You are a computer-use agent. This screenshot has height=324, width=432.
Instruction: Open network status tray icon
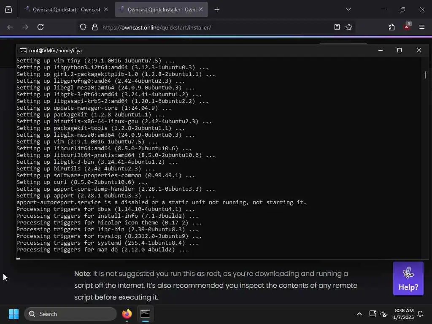pyautogui.click(x=373, y=314)
